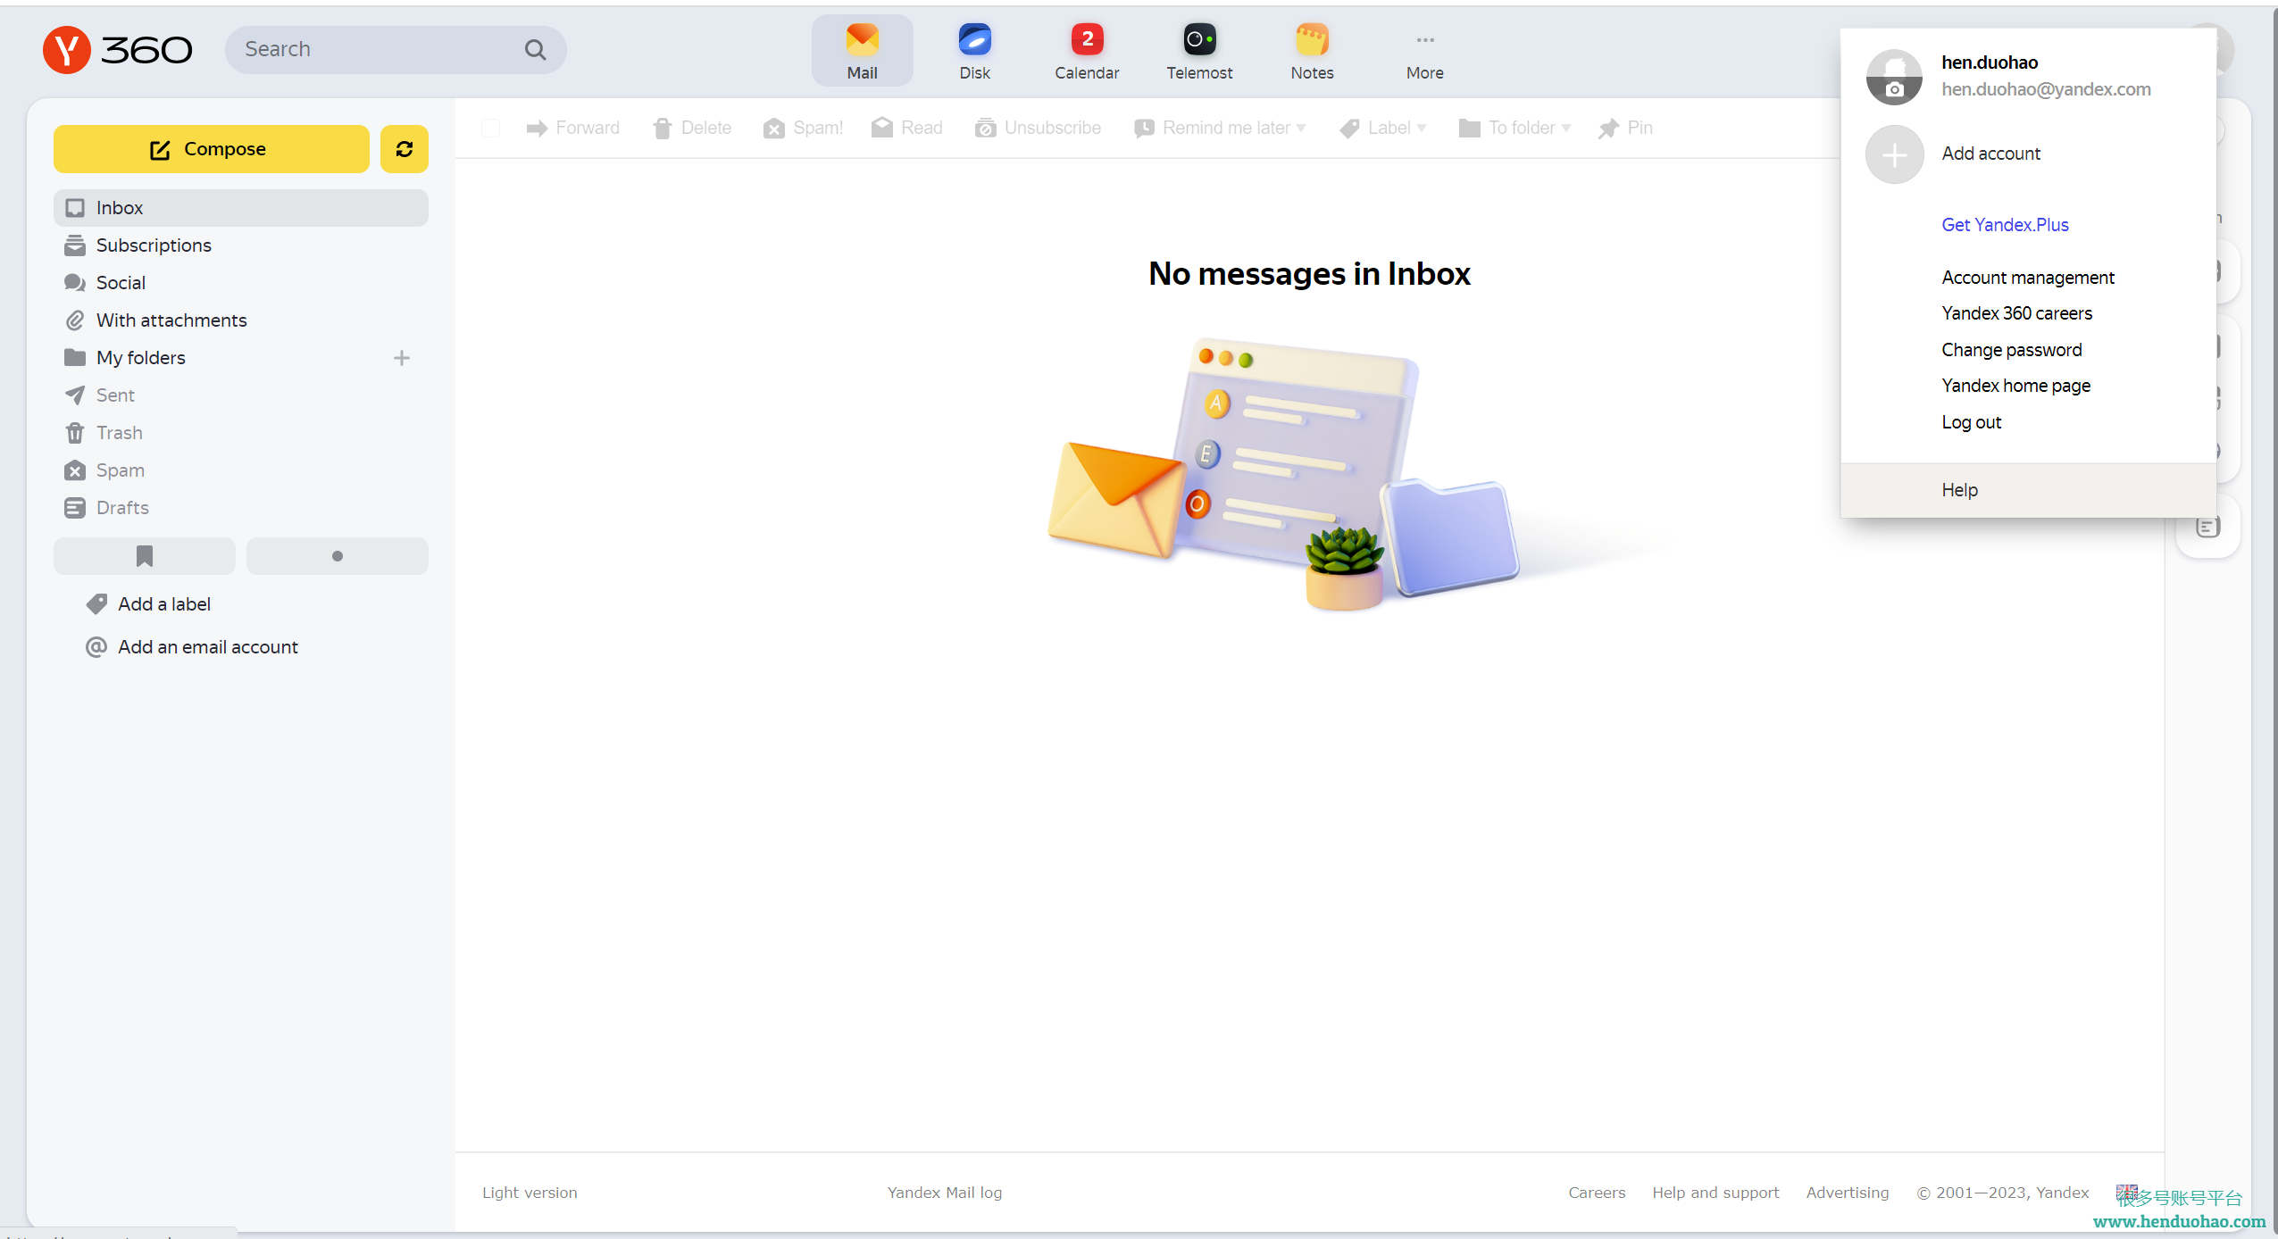2278x1239 pixels.
Task: Open the Inbox folder
Action: tap(241, 208)
